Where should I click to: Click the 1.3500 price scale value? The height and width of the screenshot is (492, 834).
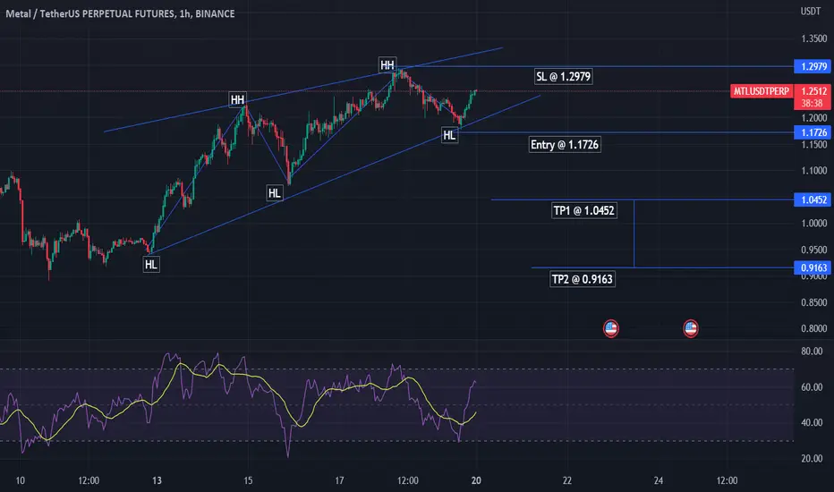click(814, 38)
